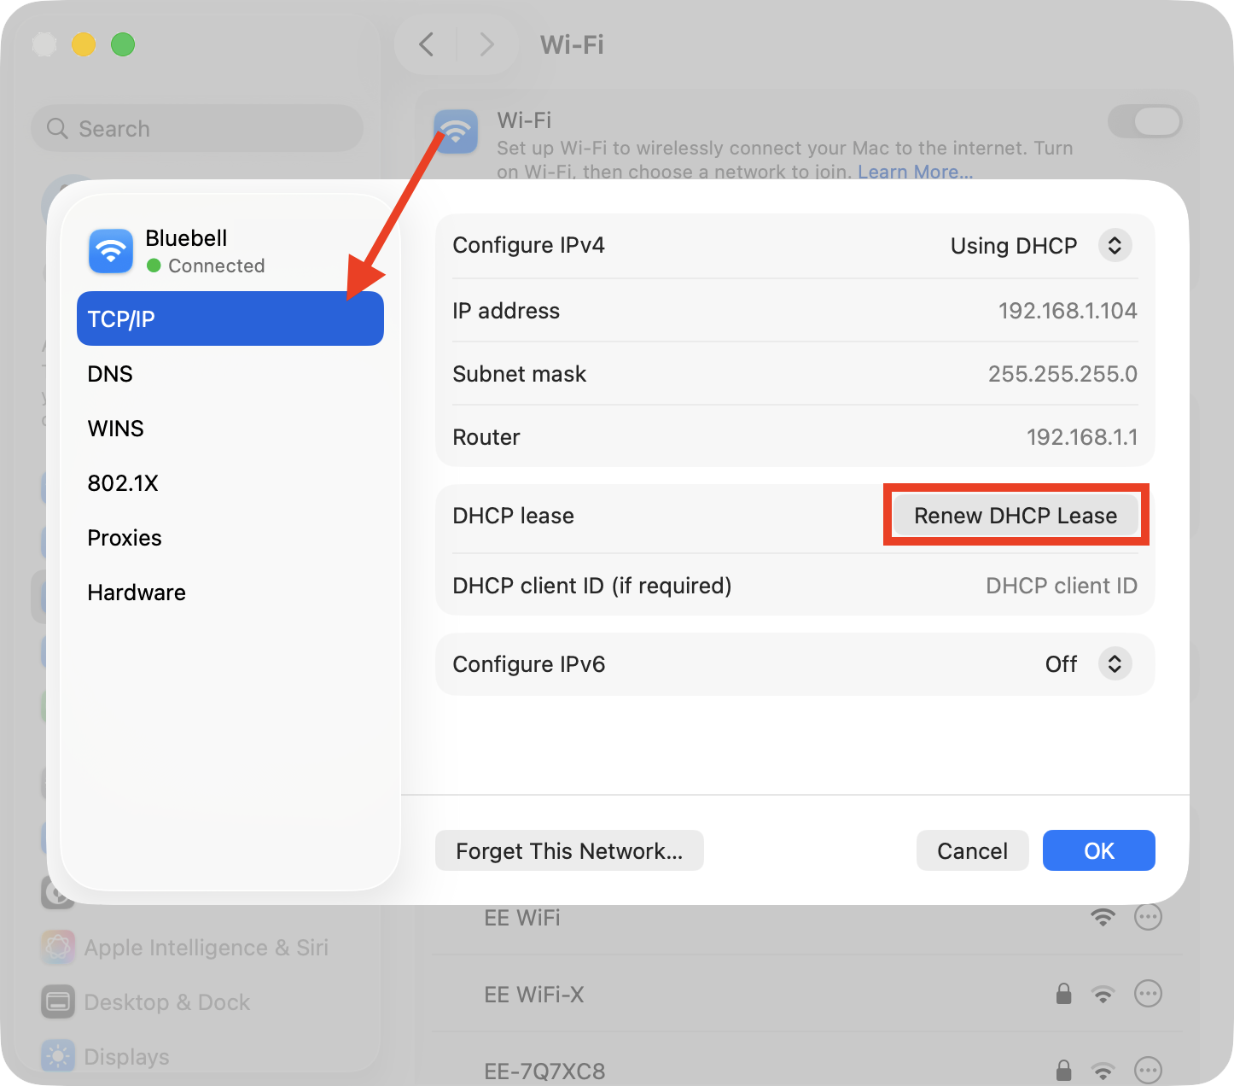
Task: Switch to the DNS section
Action: 110,373
